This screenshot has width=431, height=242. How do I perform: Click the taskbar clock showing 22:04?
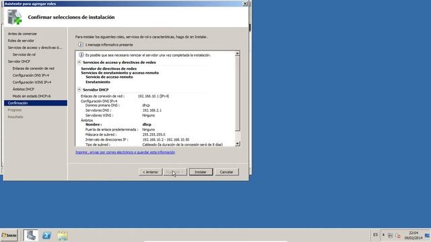413,235
